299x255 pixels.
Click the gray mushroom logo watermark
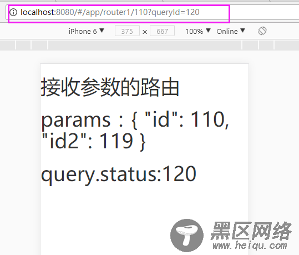[x=187, y=236]
